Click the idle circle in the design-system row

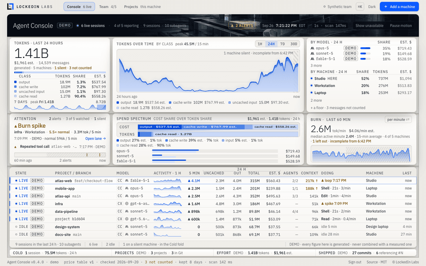tap(16, 227)
